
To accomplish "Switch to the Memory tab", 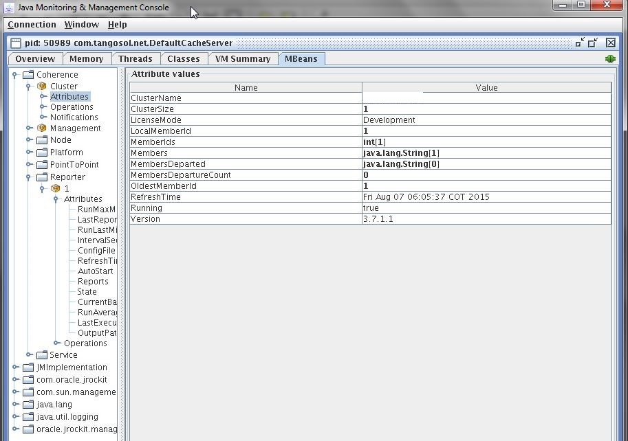I will tap(87, 59).
